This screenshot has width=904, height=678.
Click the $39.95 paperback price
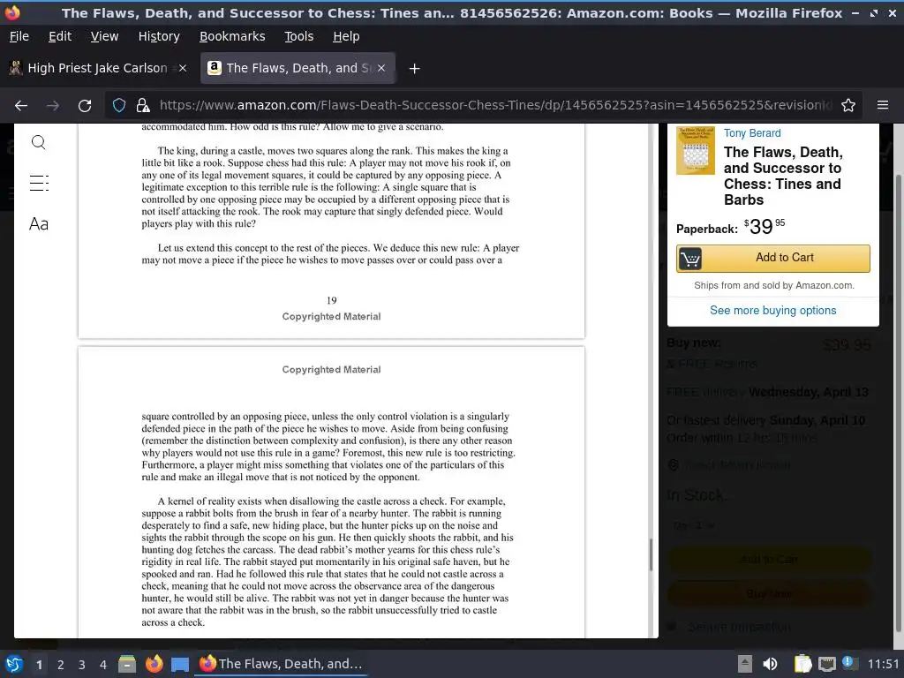pyautogui.click(x=765, y=226)
